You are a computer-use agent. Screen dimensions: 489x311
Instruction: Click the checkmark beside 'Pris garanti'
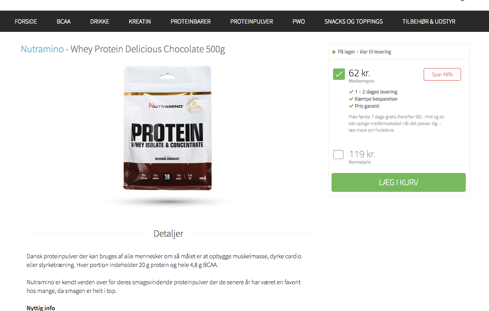(351, 106)
